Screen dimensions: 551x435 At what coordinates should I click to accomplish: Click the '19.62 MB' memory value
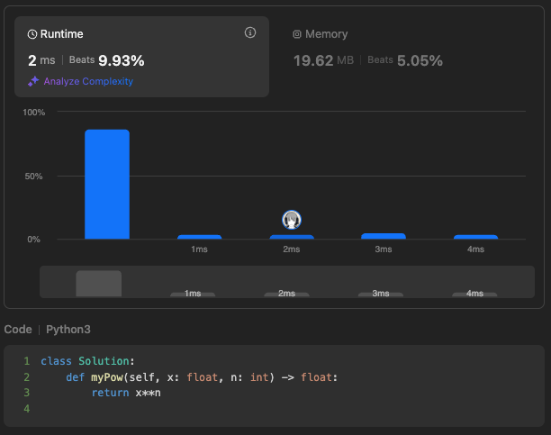point(323,60)
